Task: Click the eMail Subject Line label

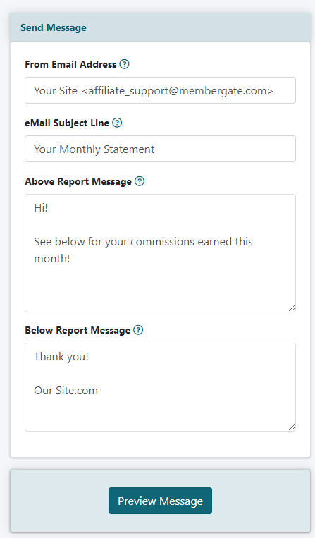Action: [67, 123]
